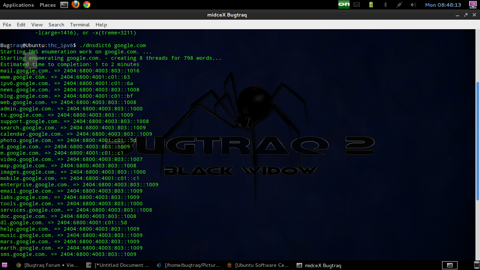The height and width of the screenshot is (270, 480).
Task: Open the terminal Edit menu
Action: point(21,25)
